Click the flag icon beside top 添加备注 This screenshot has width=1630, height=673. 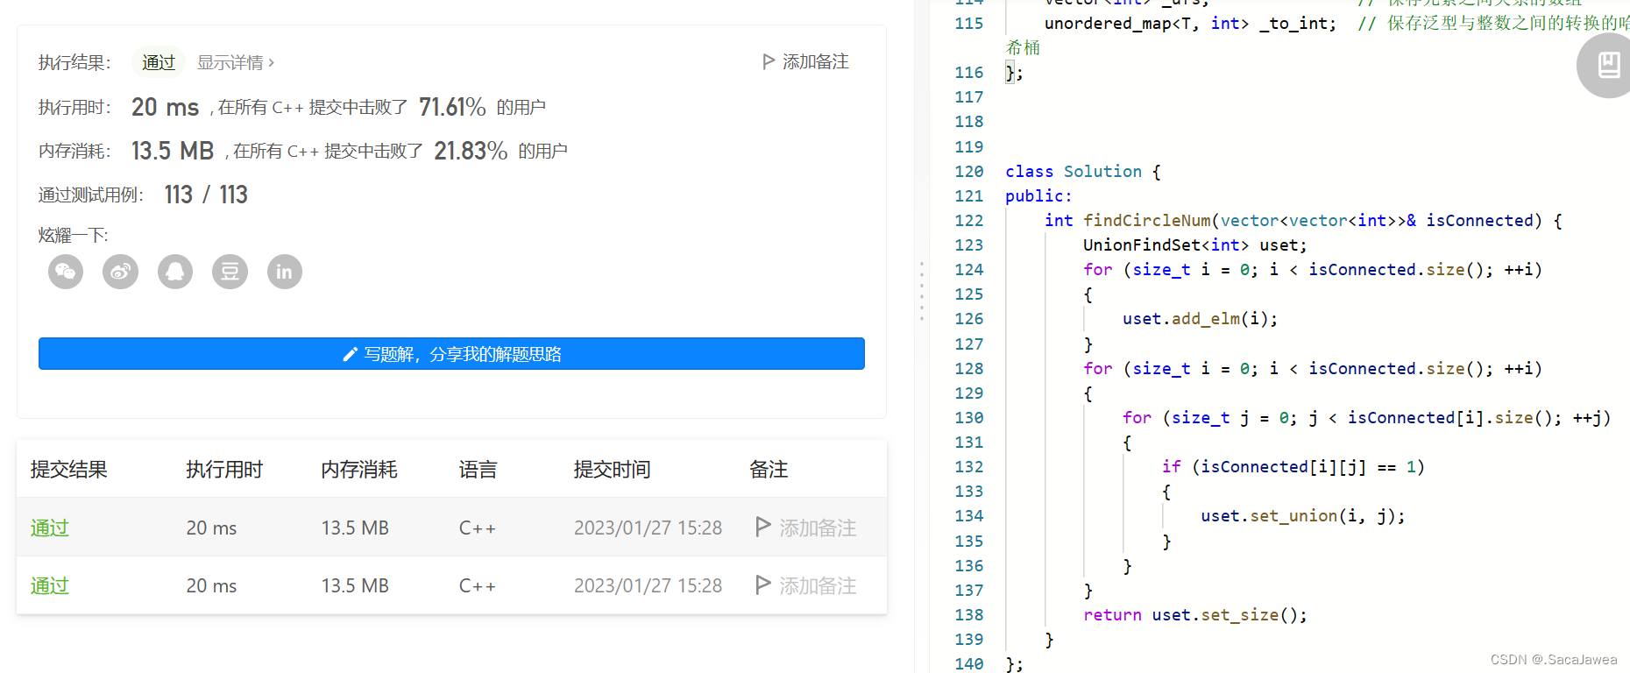[x=769, y=61]
